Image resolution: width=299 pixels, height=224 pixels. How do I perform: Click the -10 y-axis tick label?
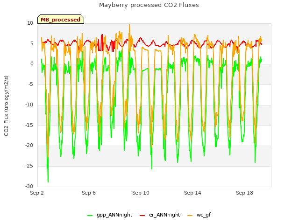[29, 105]
